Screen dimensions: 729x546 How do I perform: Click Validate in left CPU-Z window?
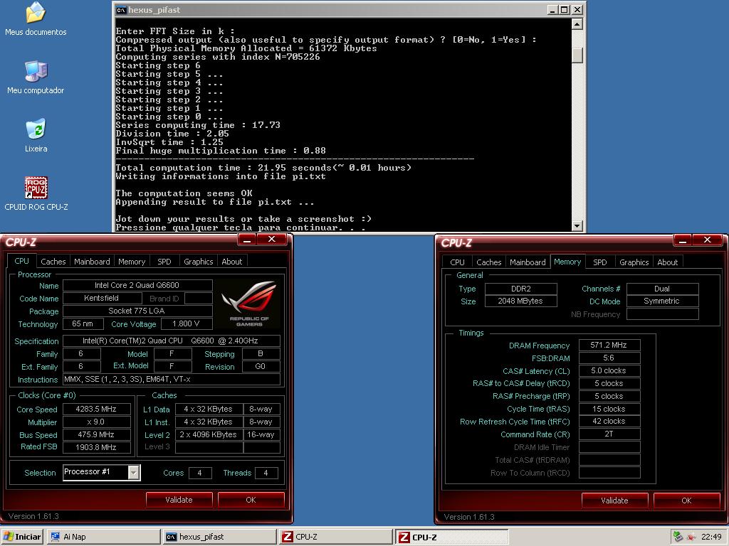179,500
